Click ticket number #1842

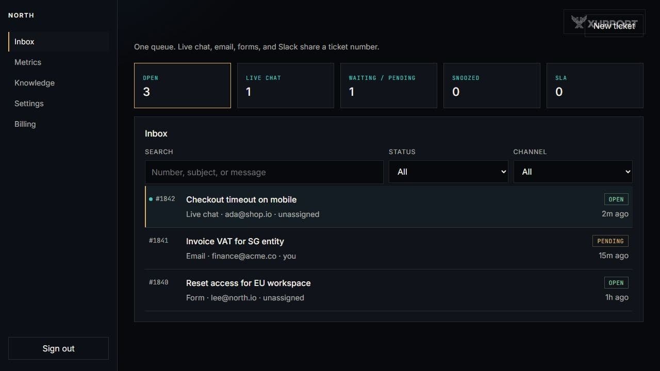pos(165,199)
